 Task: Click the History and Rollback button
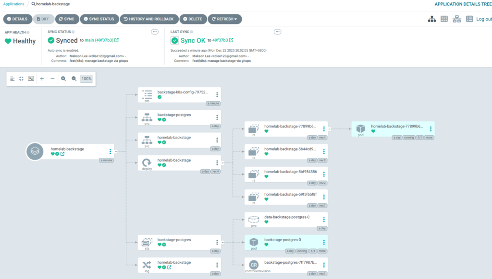(148, 19)
